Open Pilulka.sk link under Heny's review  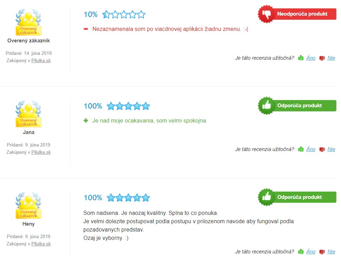[41, 244]
